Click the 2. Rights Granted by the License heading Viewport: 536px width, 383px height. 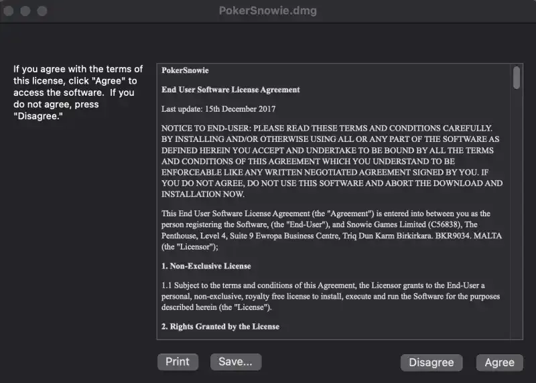coord(220,326)
